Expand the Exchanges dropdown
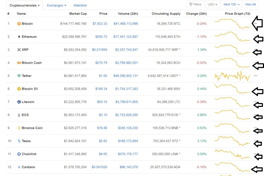 click(x=57, y=5)
